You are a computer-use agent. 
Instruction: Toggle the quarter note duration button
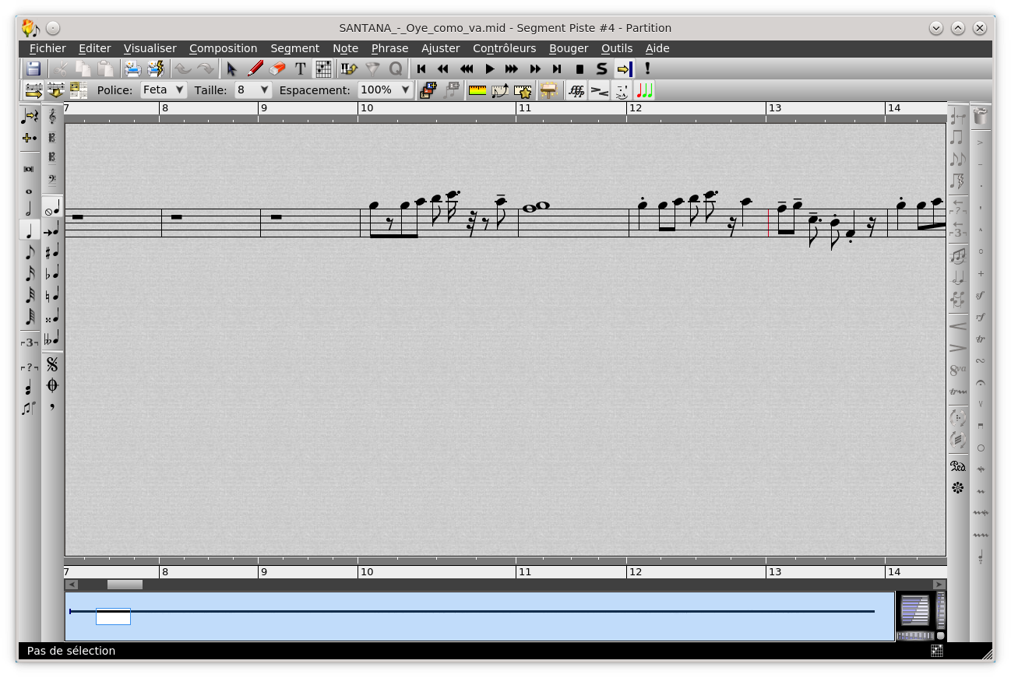(x=30, y=230)
